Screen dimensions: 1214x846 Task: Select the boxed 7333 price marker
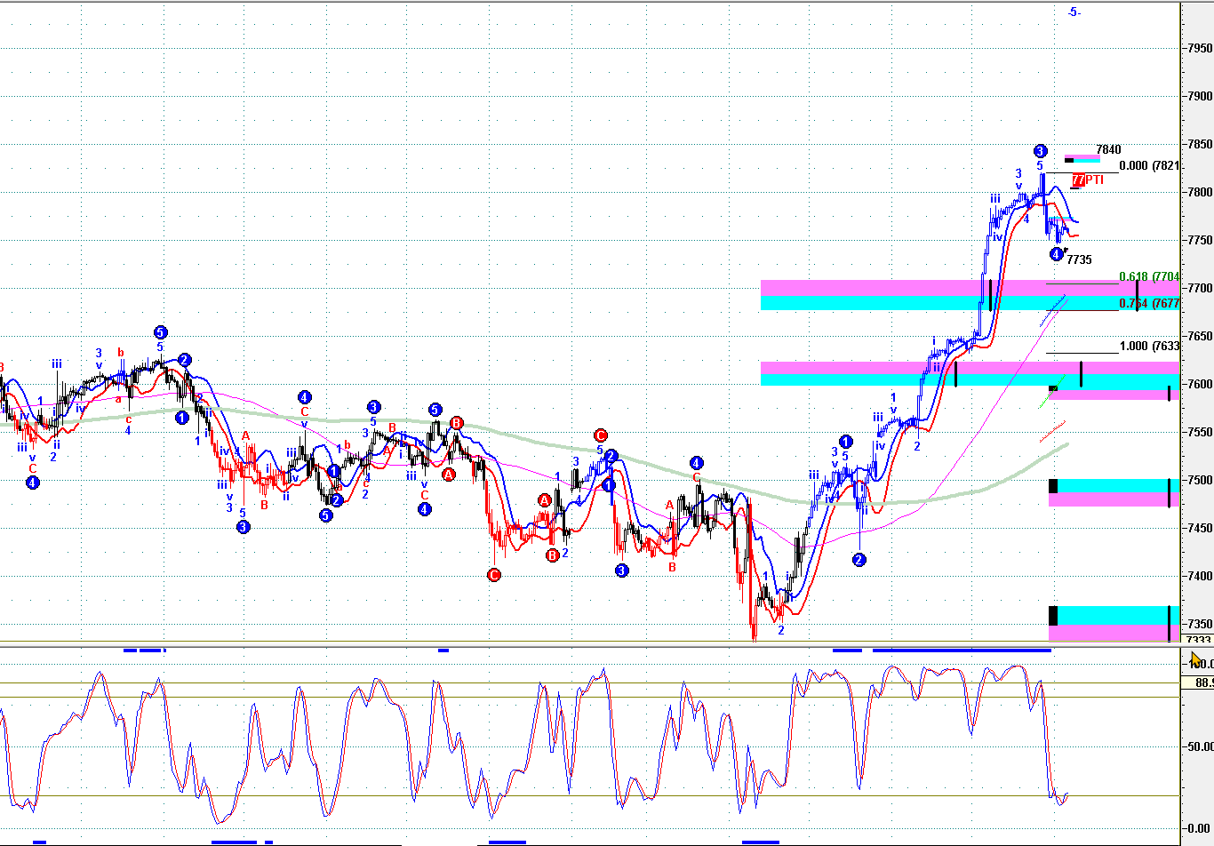(1198, 640)
